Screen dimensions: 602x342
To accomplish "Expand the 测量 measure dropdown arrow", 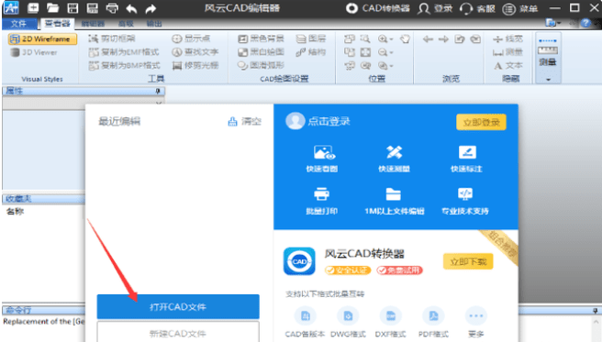I will click(x=548, y=80).
